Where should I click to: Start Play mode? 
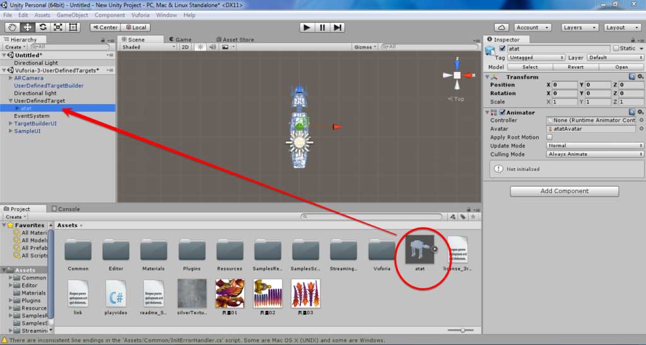click(x=307, y=28)
